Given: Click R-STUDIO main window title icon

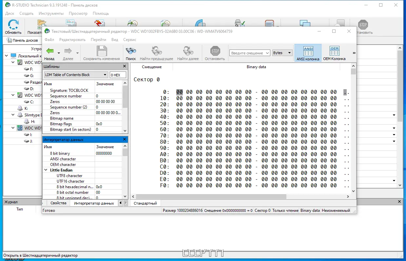Looking at the screenshot, I should point(8,5).
